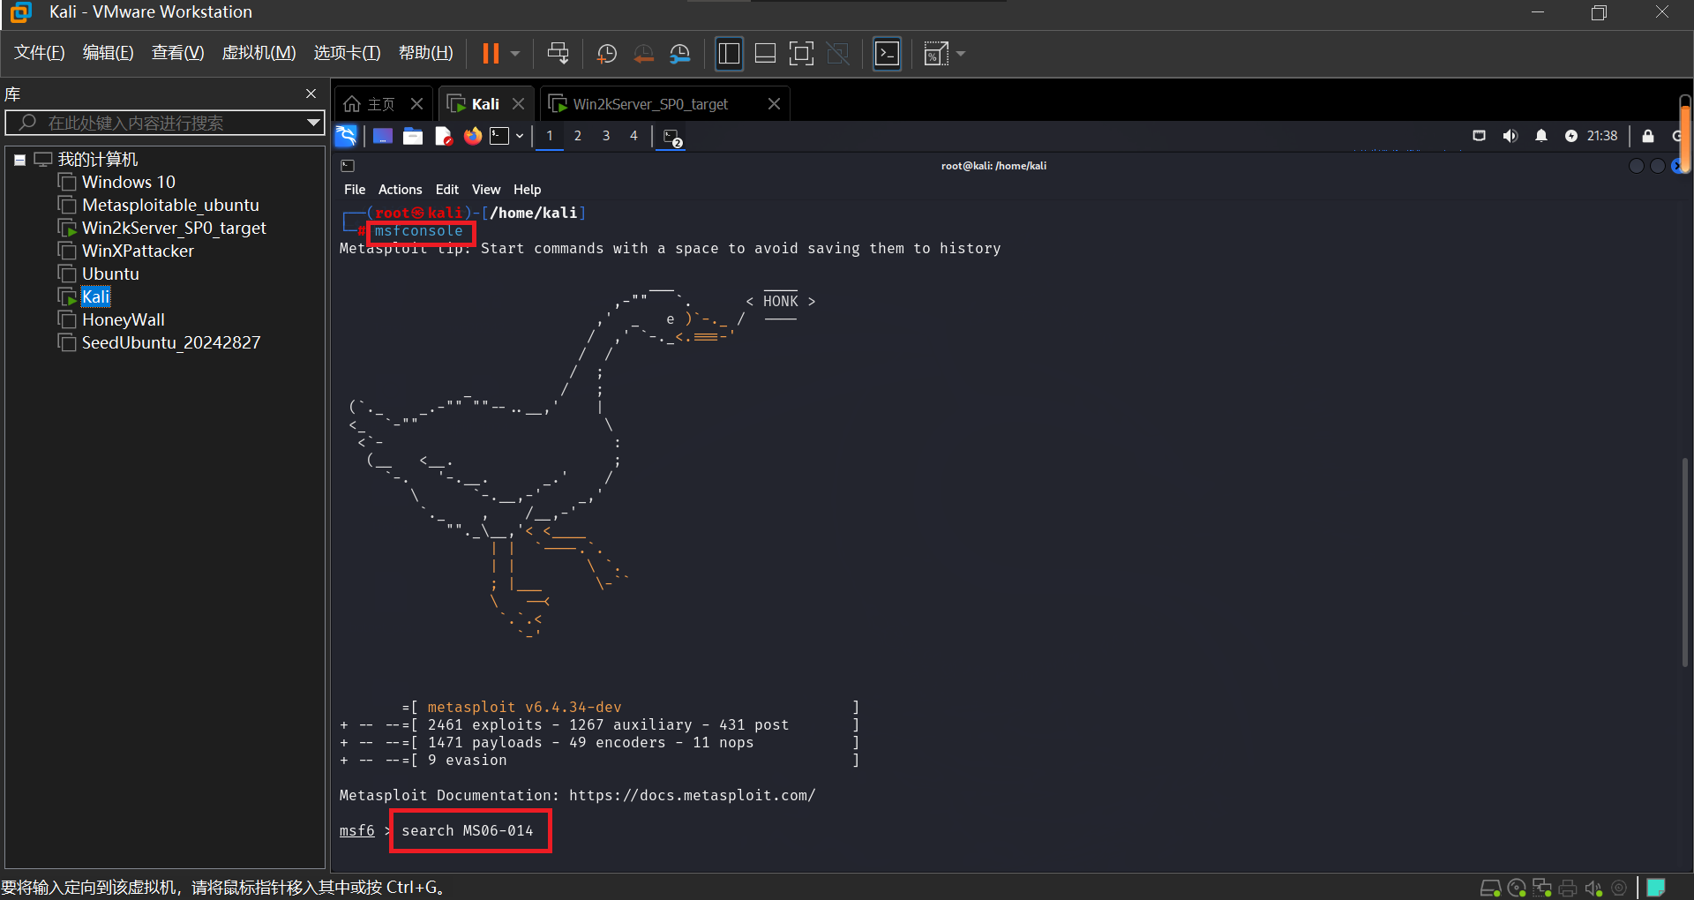The image size is (1694, 900).
Task: Expand the stretch guest display dropdown arrow
Action: click(x=961, y=54)
